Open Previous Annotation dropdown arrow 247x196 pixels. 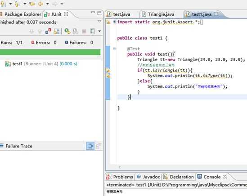25,4
